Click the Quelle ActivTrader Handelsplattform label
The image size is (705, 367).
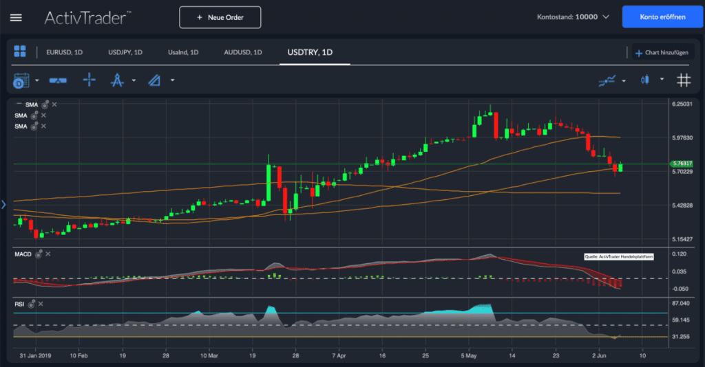[x=619, y=256]
